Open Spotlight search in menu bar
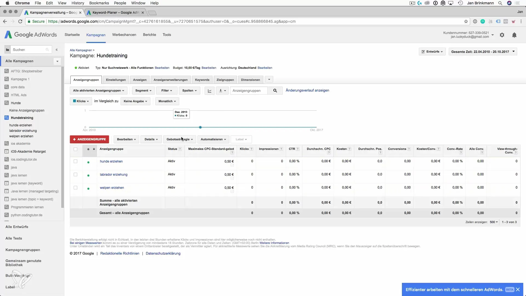The width and height of the screenshot is (526, 296). (x=500, y=3)
